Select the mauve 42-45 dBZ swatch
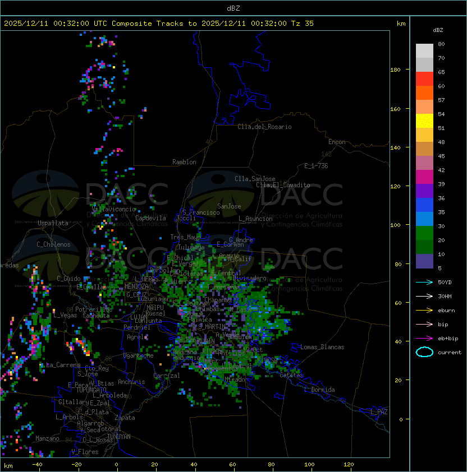This screenshot has width=467, height=472. [x=424, y=163]
